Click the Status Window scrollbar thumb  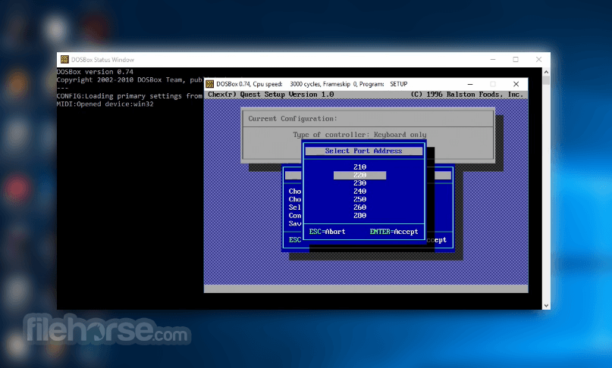pos(546,80)
